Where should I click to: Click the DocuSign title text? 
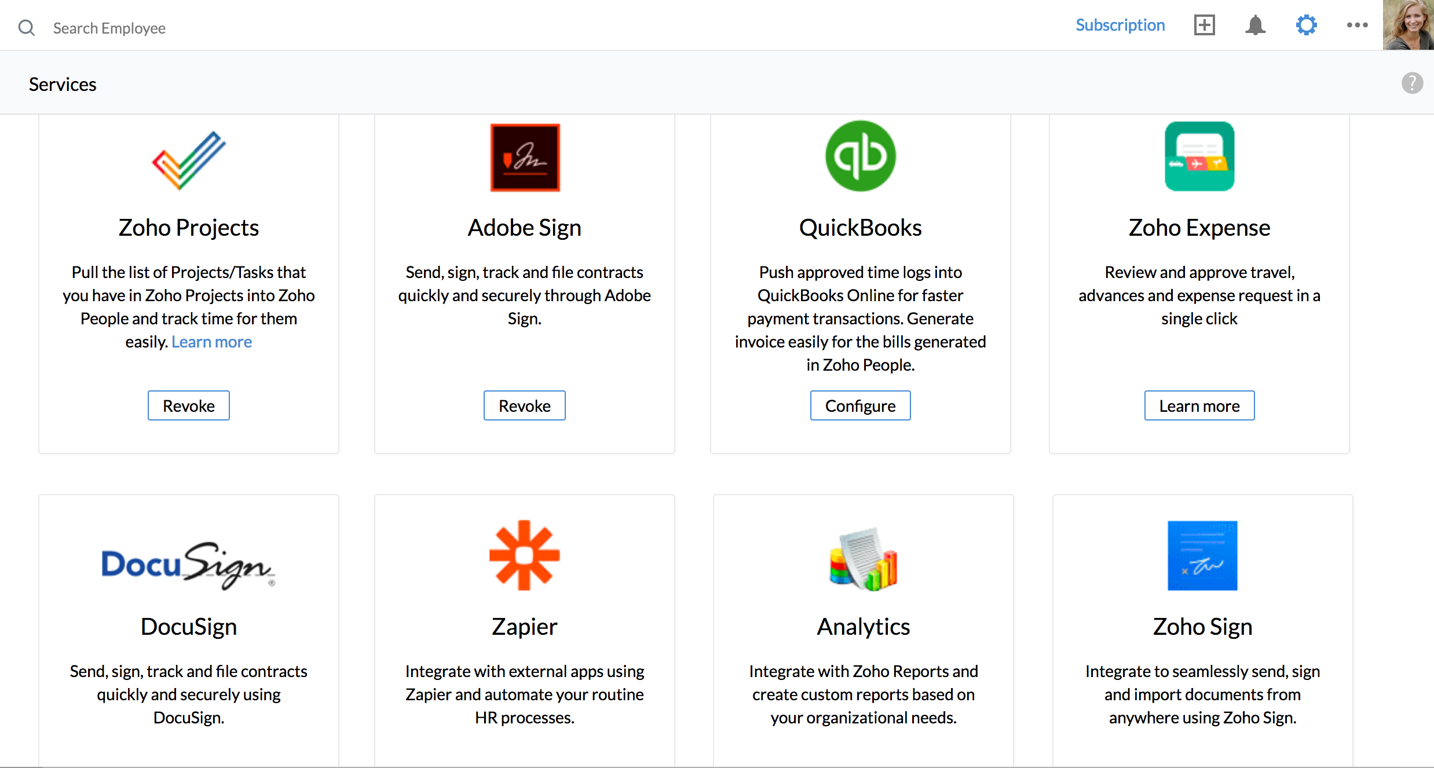189,627
